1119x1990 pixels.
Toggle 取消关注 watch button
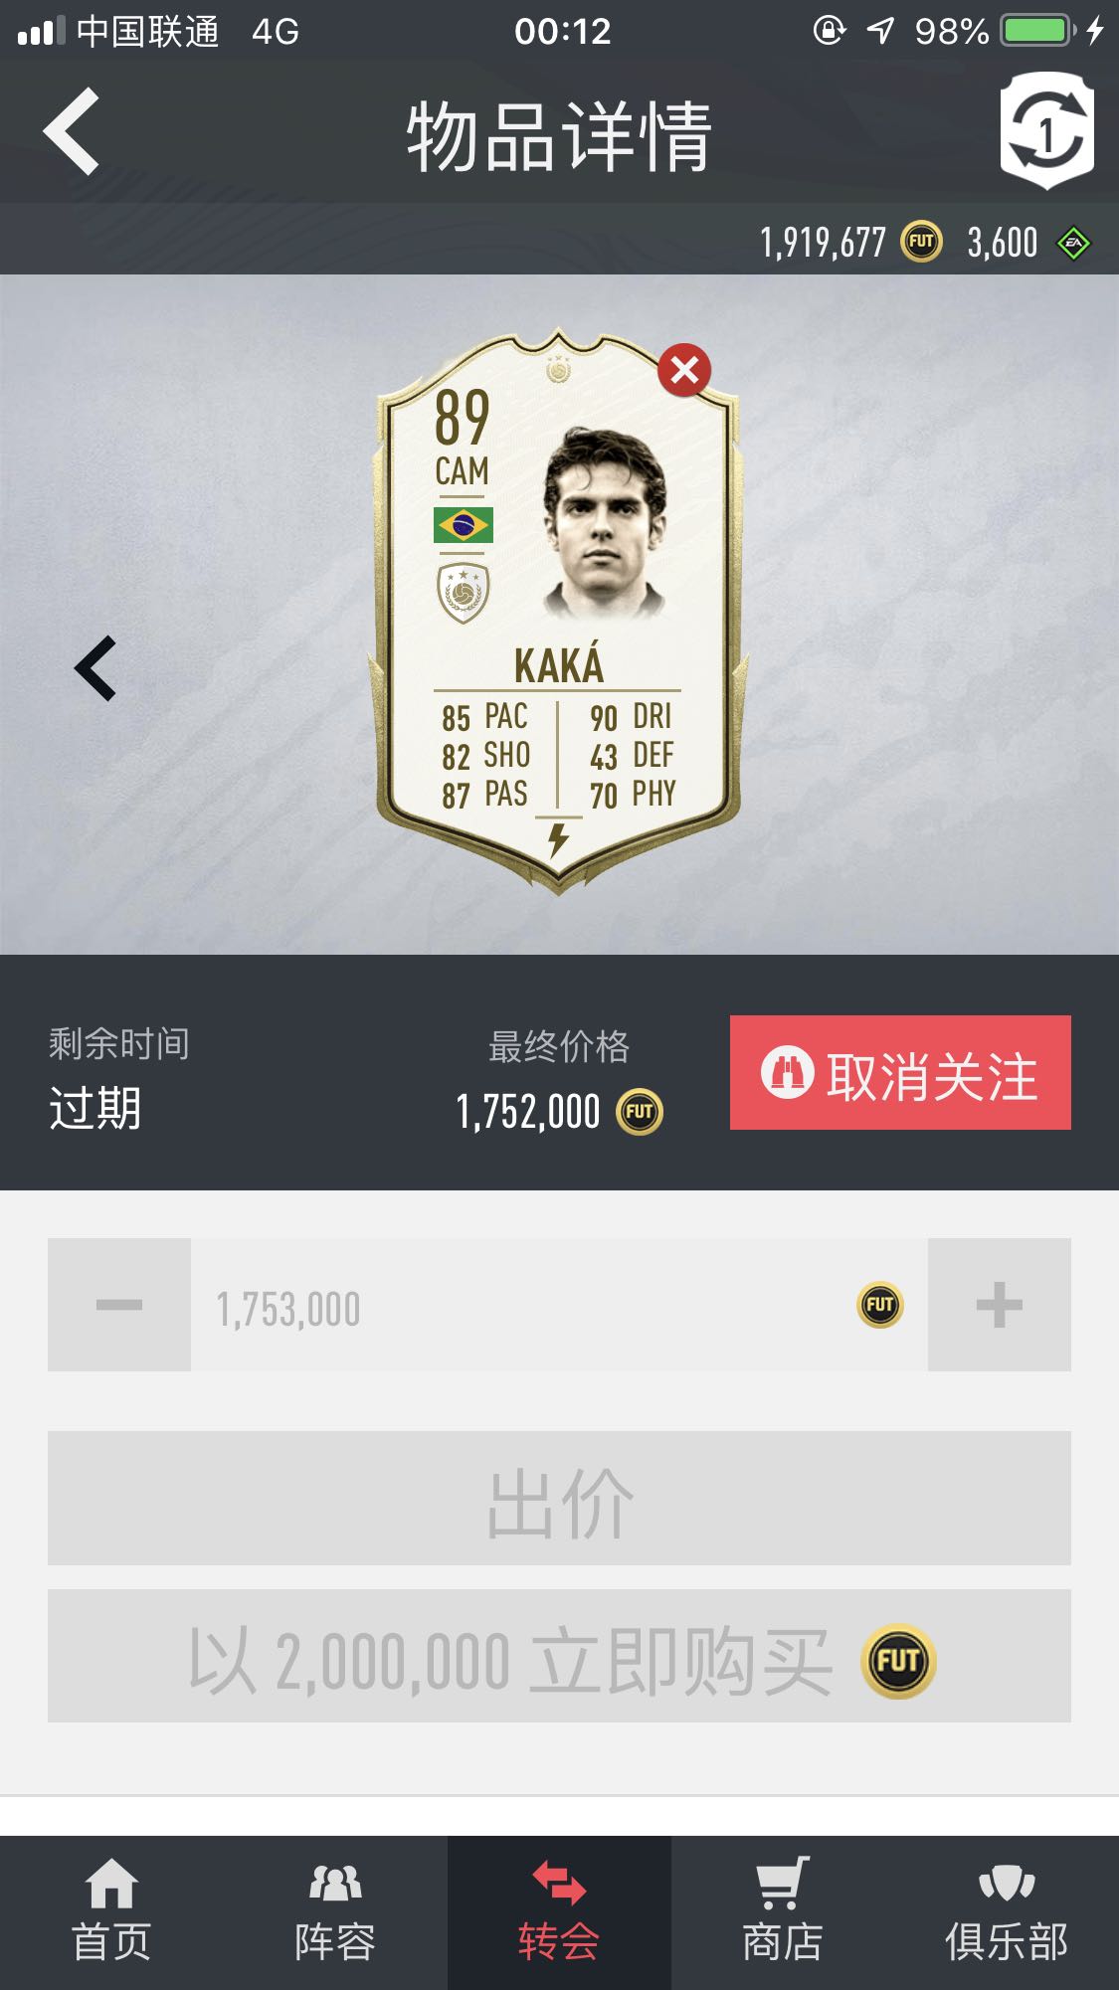click(900, 1072)
